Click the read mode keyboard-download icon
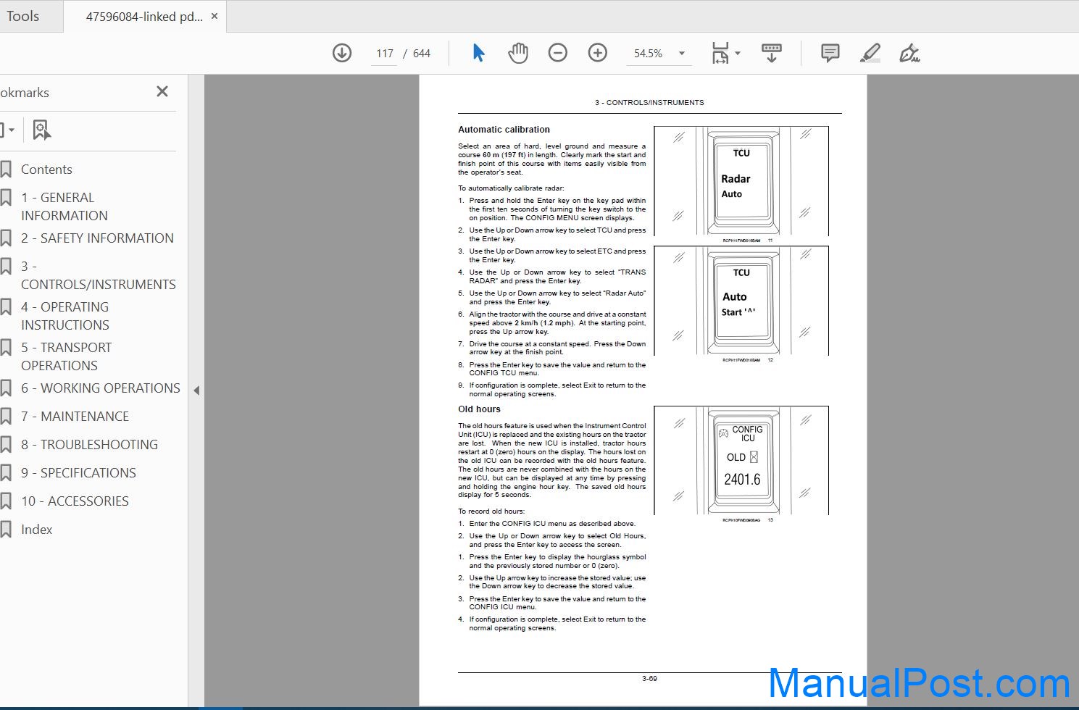The width and height of the screenshot is (1079, 710). click(772, 53)
